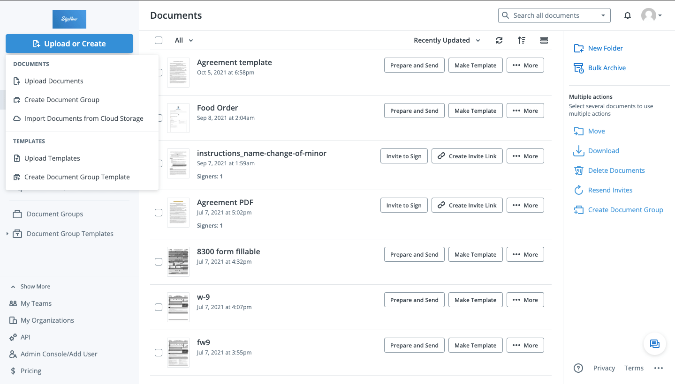The width and height of the screenshot is (675, 384).
Task: Click the Delete Documents icon
Action: pyautogui.click(x=578, y=170)
